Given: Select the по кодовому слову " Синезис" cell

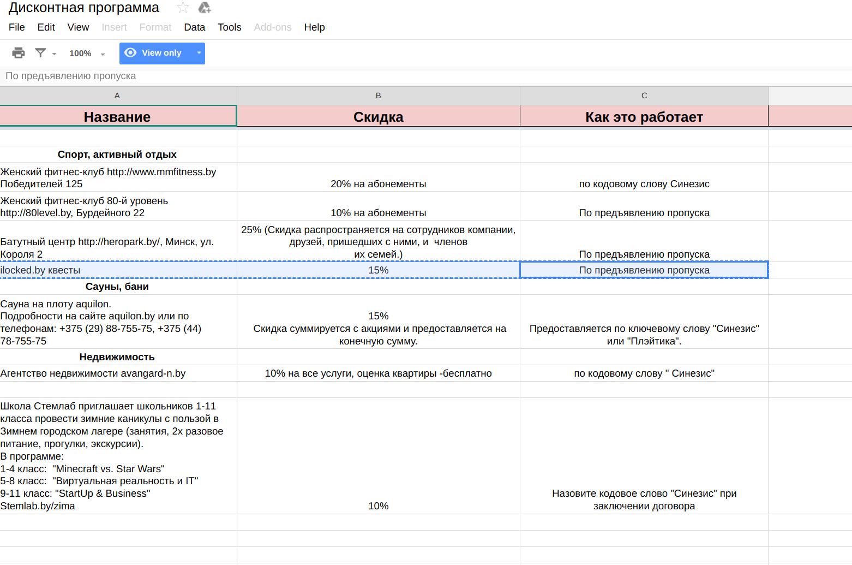Looking at the screenshot, I should [x=644, y=373].
